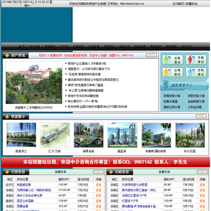Open 自助购房计算 link
211x211 pixels.
tap(196, 102)
